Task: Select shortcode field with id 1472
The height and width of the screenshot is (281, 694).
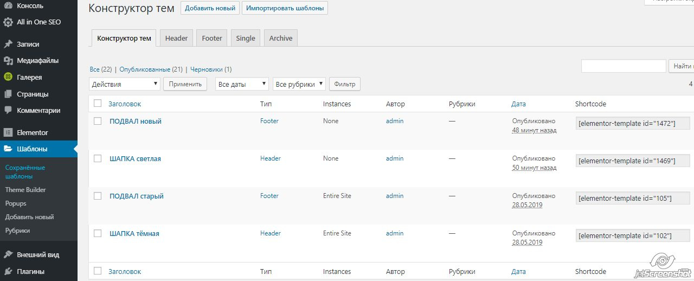Action: click(633, 124)
